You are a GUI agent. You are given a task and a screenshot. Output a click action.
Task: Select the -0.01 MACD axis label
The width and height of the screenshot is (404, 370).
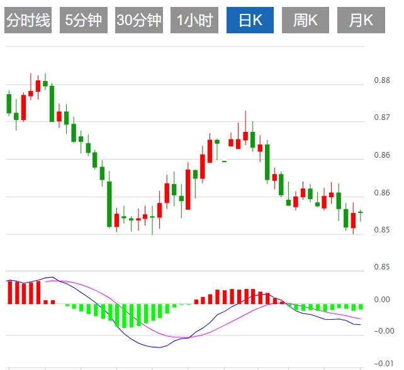pos(383,364)
